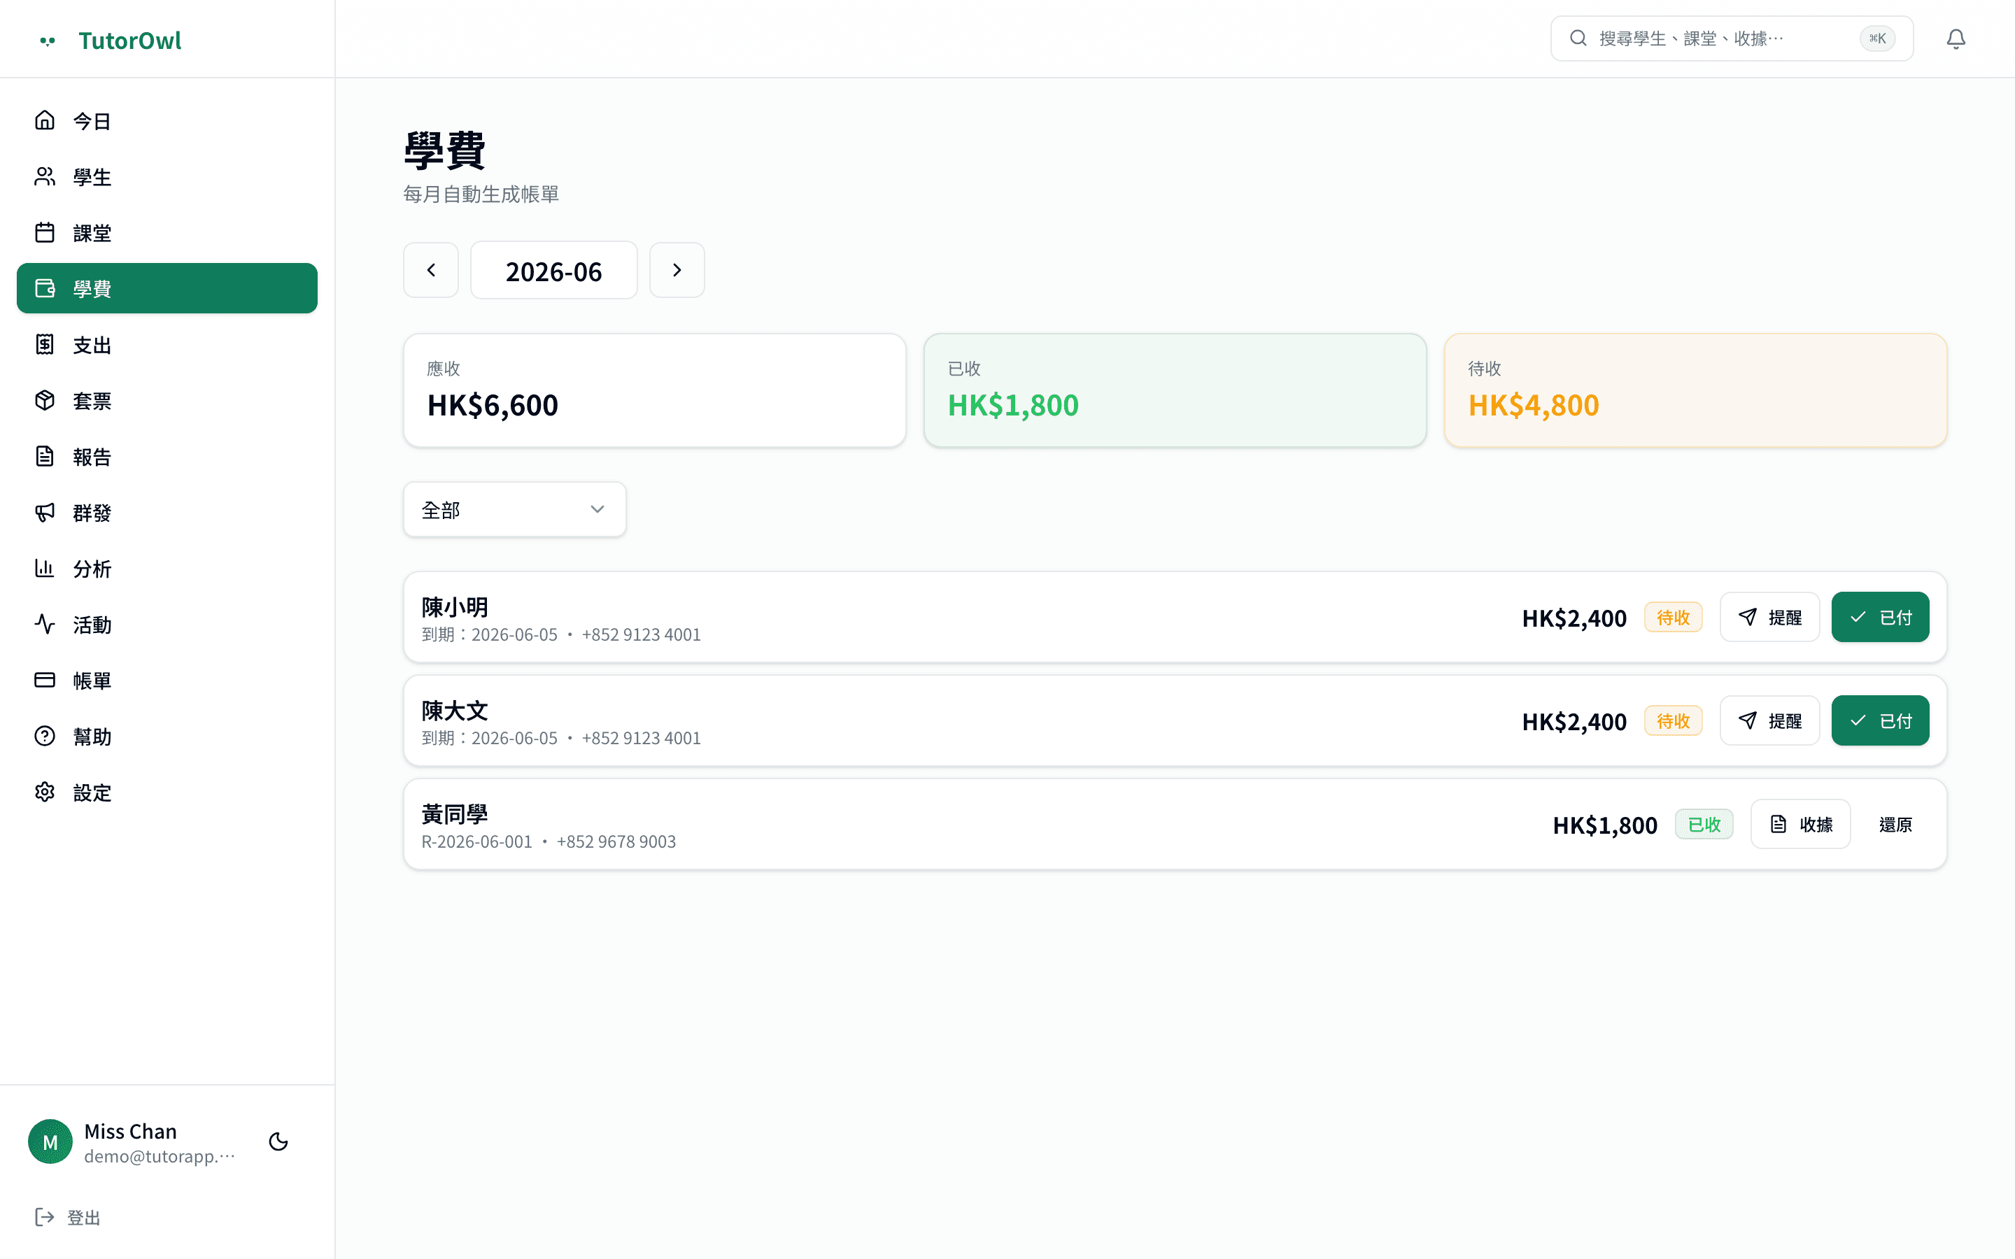Go to previous month with left chevron
Screen dimensions: 2015x1259
pos(431,270)
